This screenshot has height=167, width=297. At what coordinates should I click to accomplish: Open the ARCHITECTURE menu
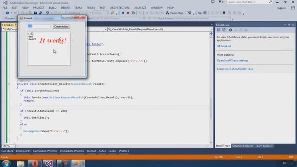120,8
